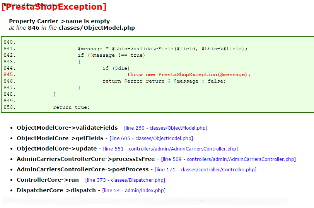Click code line 842 if $message check
This screenshot has width=314, height=208.
111,55
